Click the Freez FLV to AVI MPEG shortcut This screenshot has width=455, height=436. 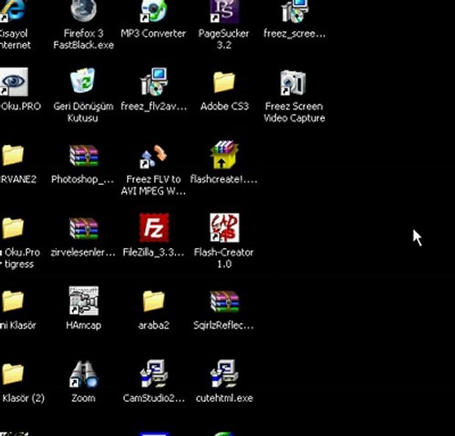point(153,156)
